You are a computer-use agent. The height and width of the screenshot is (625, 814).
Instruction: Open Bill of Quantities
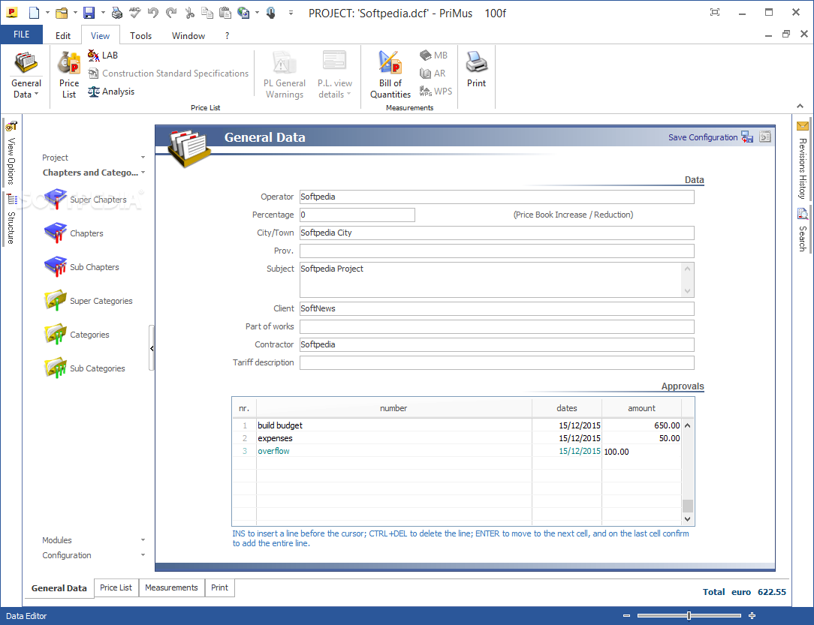tap(390, 76)
